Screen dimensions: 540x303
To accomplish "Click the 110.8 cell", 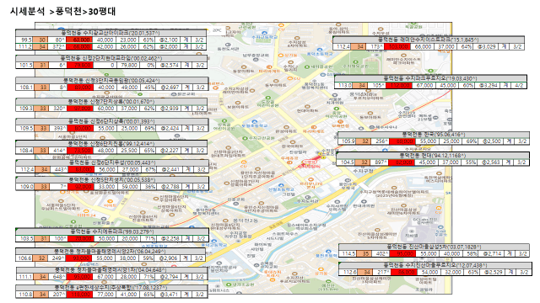I will [x=25, y=295].
